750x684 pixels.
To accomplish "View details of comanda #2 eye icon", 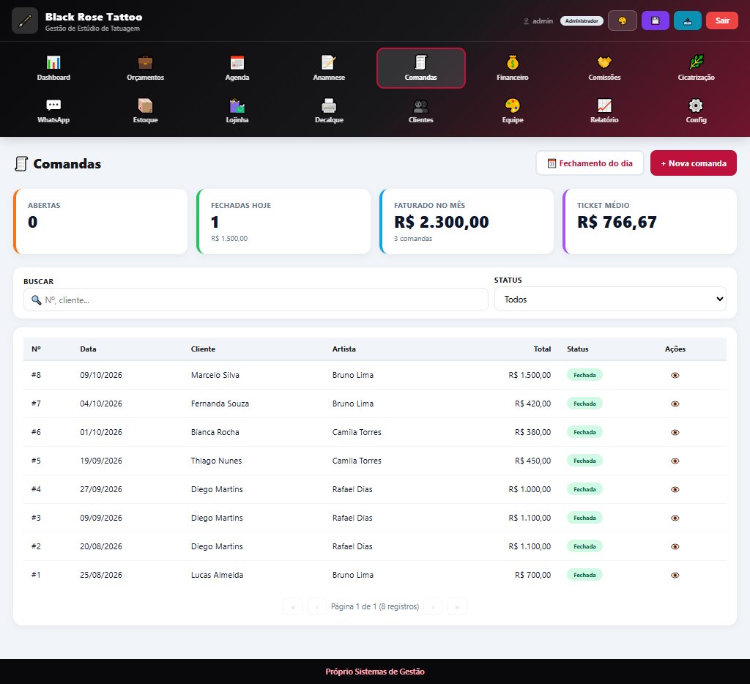I will point(675,547).
